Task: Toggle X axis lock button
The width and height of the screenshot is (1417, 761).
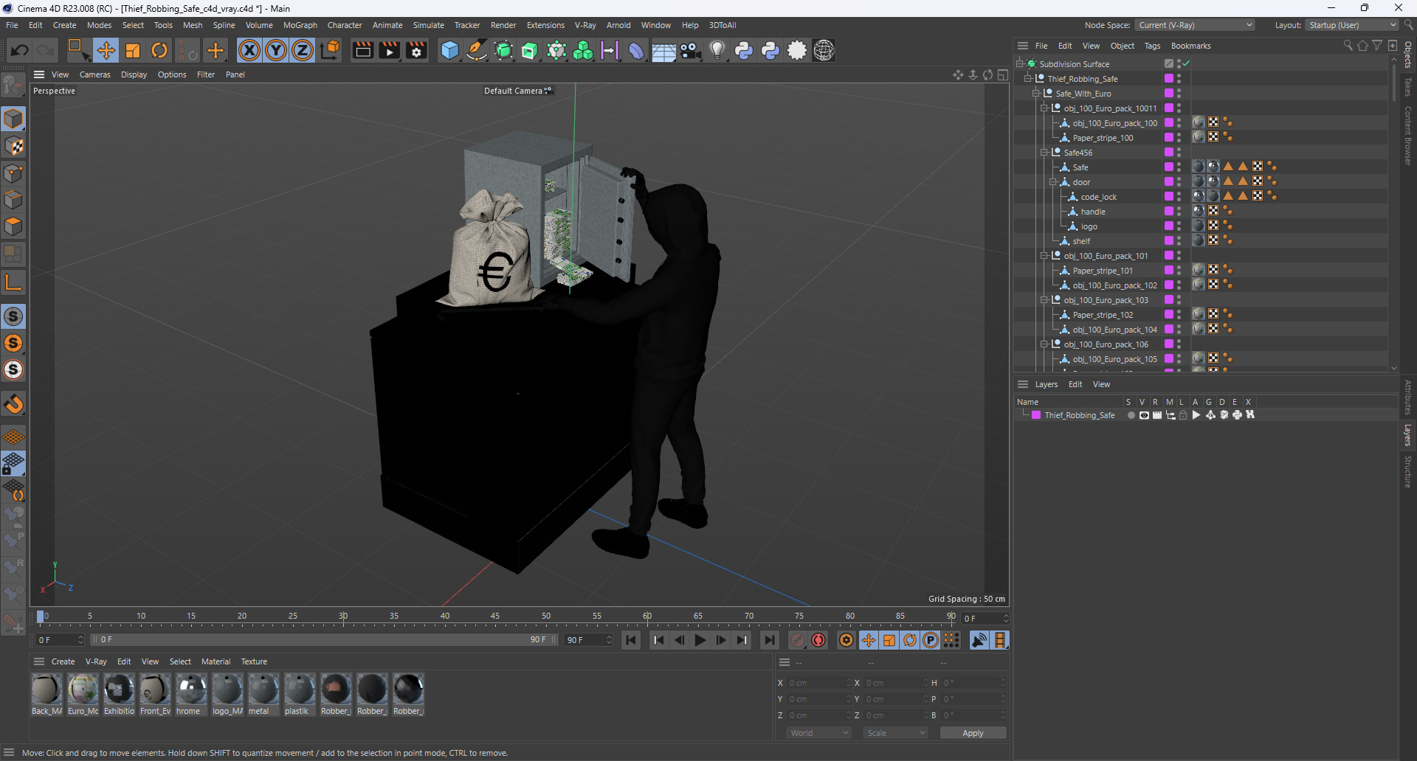Action: tap(249, 50)
